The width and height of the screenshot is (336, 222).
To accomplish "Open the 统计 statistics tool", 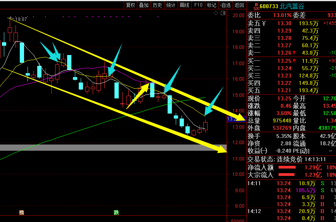I will click(171, 5).
